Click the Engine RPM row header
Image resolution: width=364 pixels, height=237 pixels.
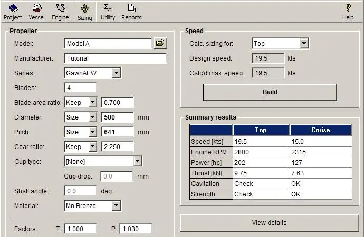click(x=211, y=152)
